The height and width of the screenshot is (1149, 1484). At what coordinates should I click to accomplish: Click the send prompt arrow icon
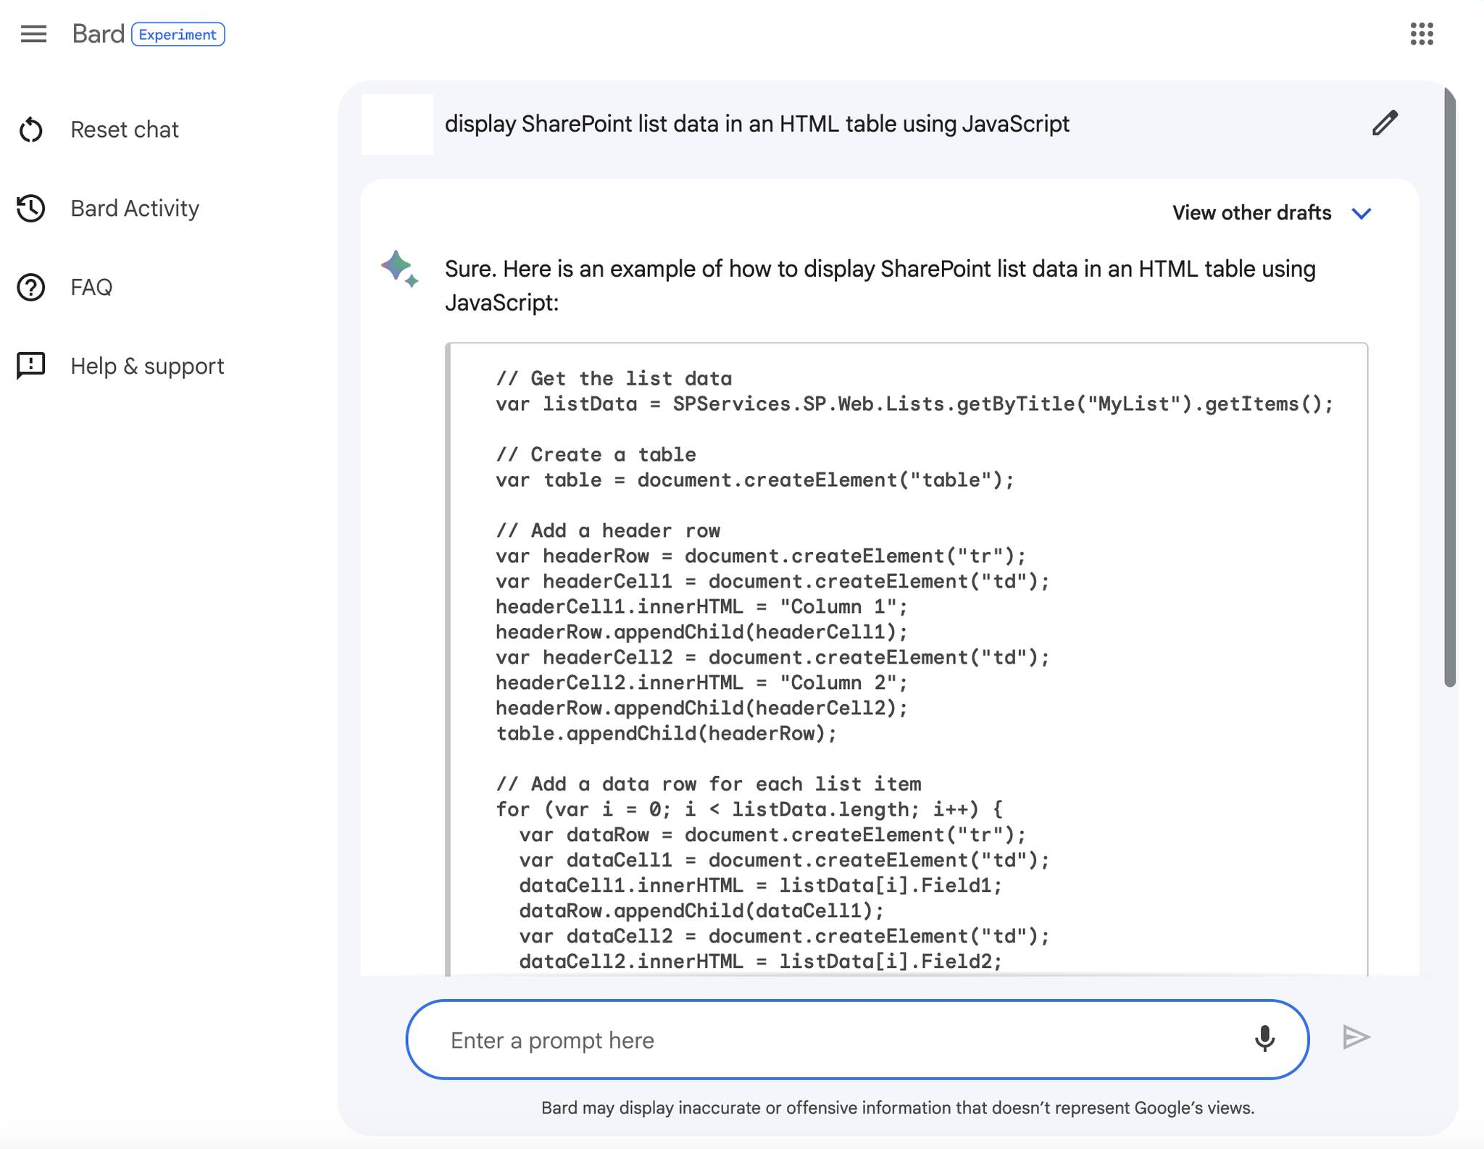click(1356, 1037)
